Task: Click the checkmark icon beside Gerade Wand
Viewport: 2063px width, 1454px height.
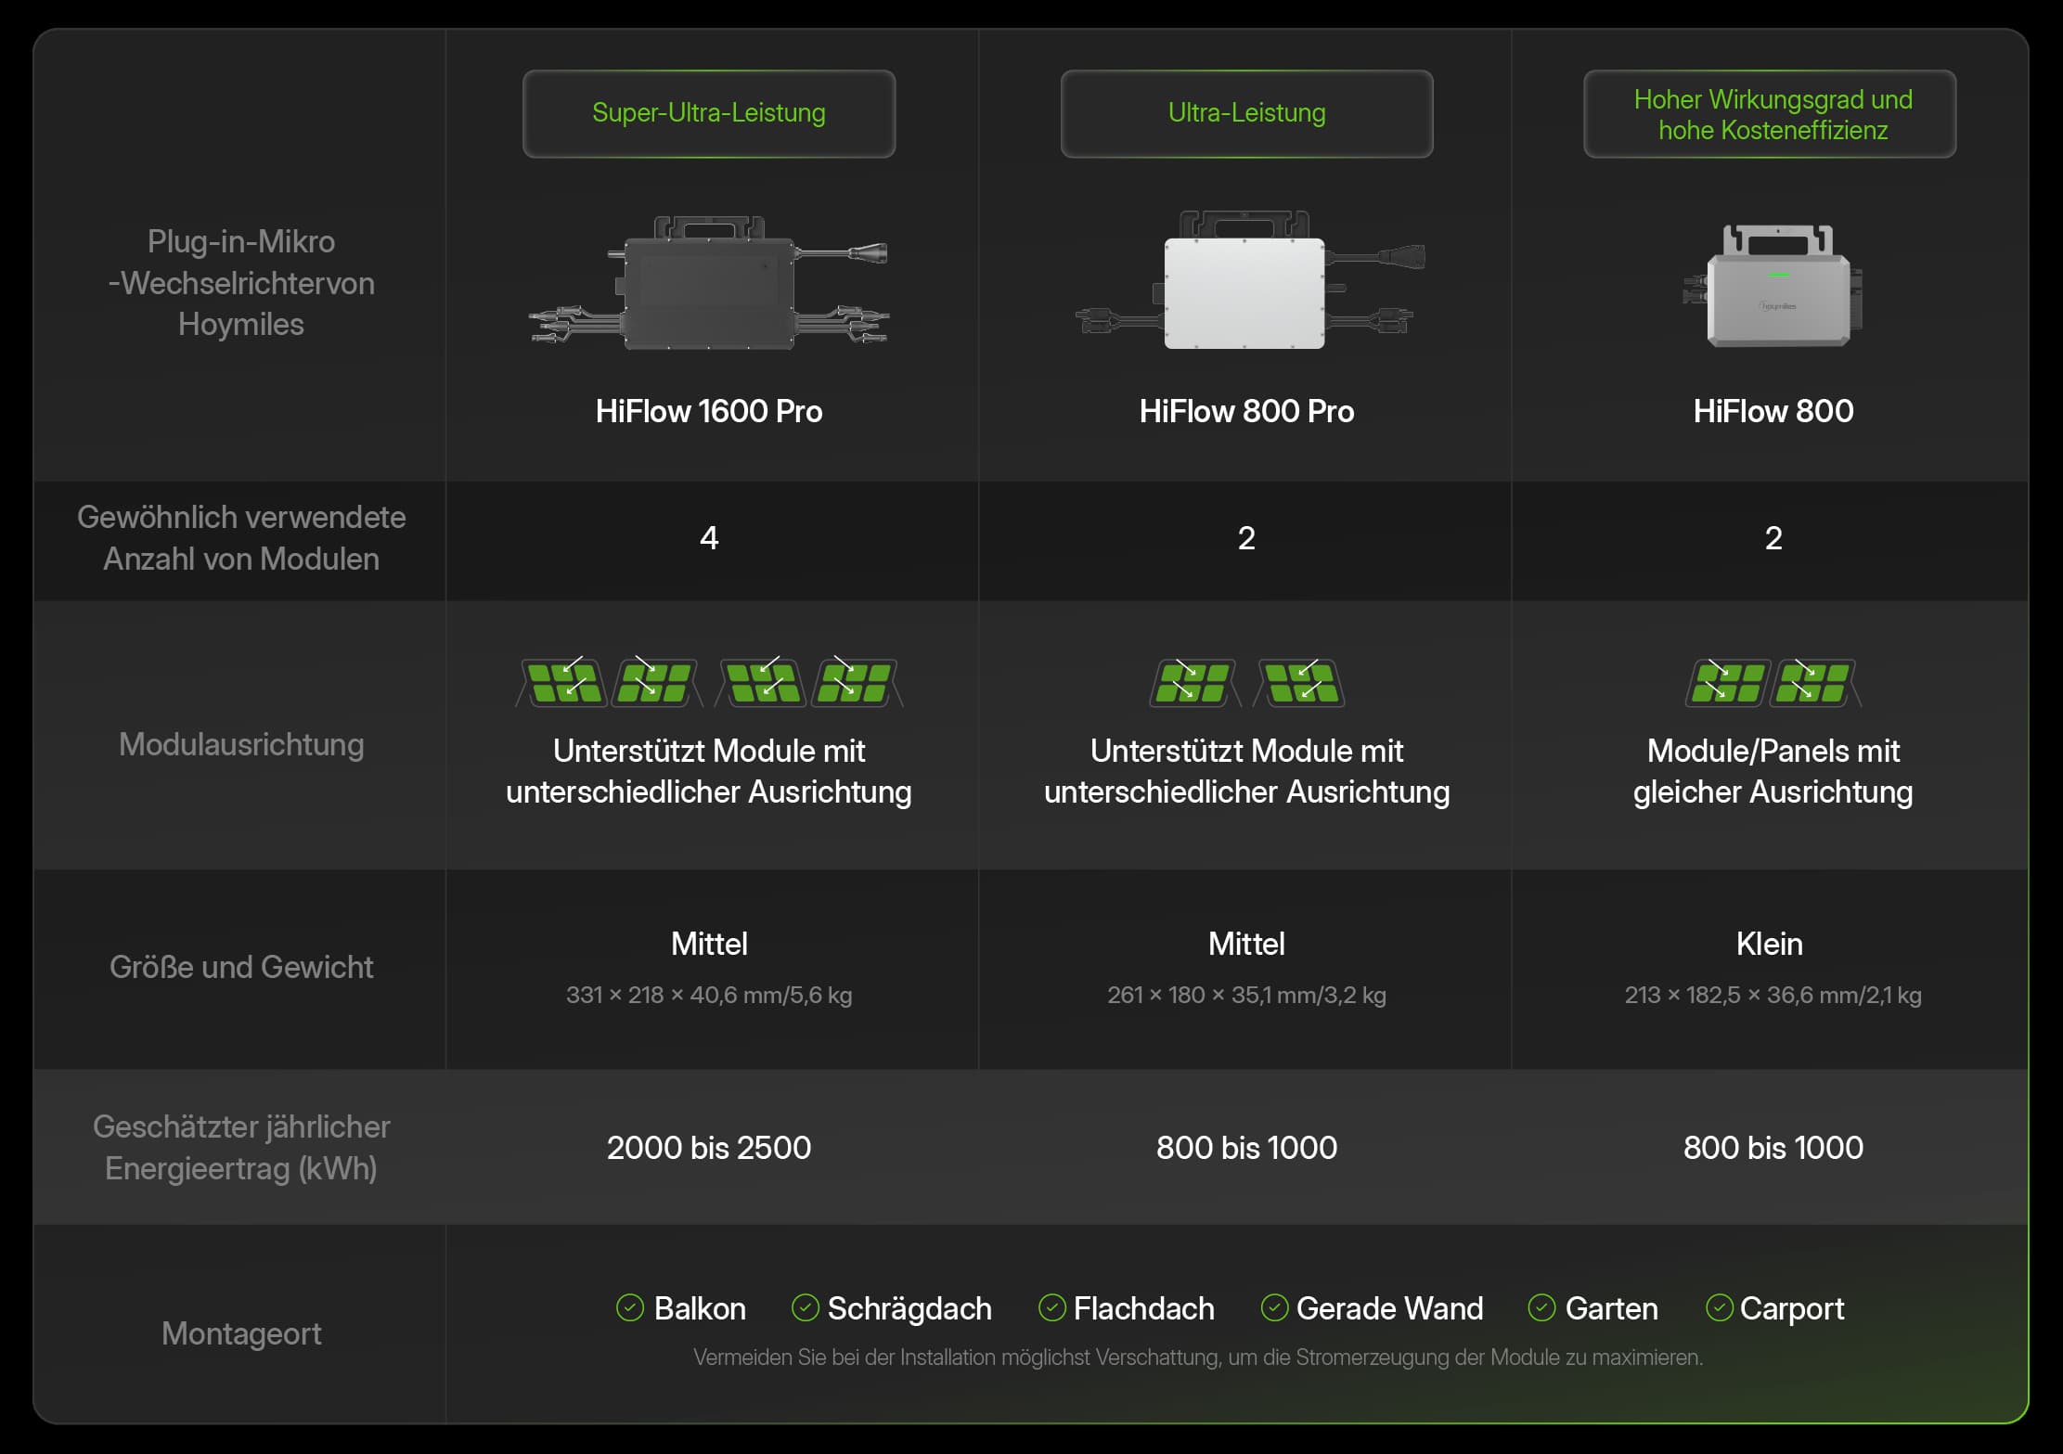Action: (x=1274, y=1307)
